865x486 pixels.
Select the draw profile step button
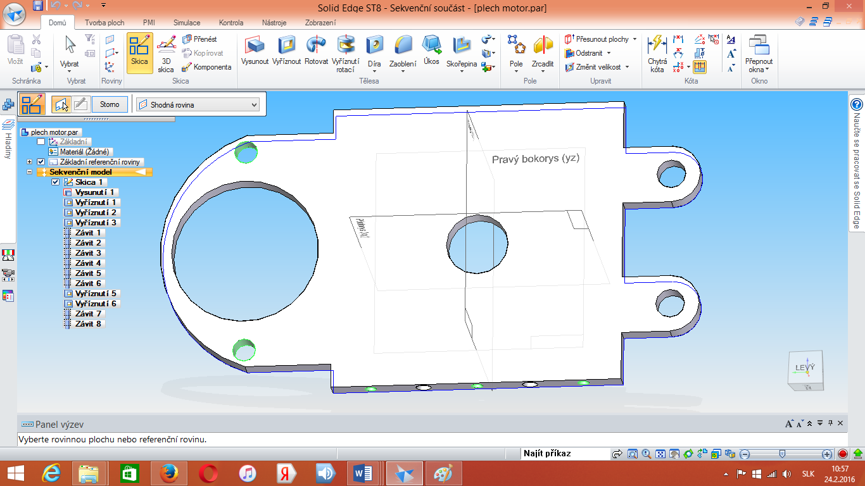point(80,104)
